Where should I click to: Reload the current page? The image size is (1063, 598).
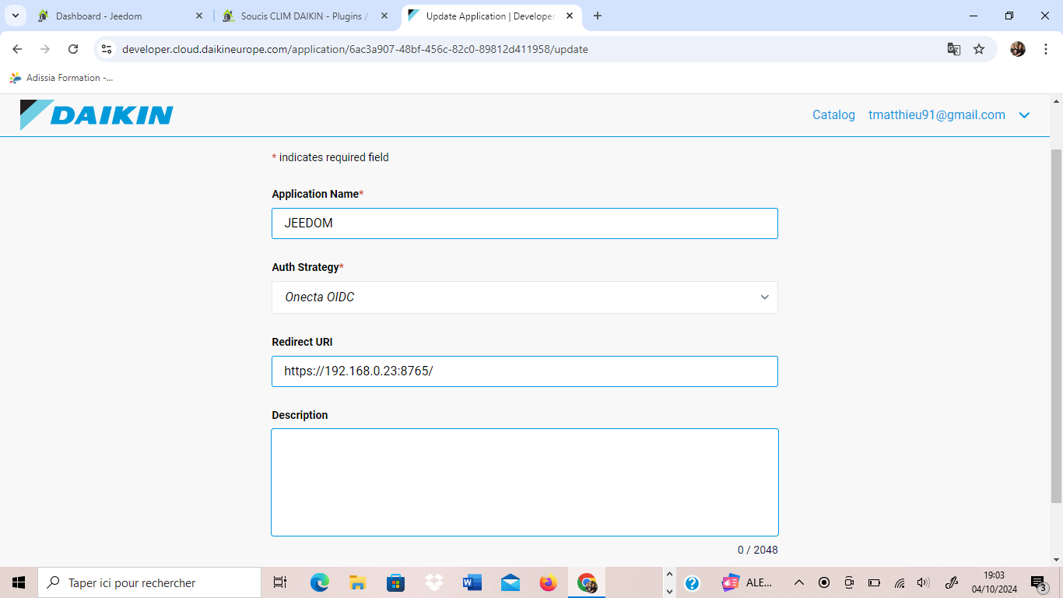(x=73, y=49)
